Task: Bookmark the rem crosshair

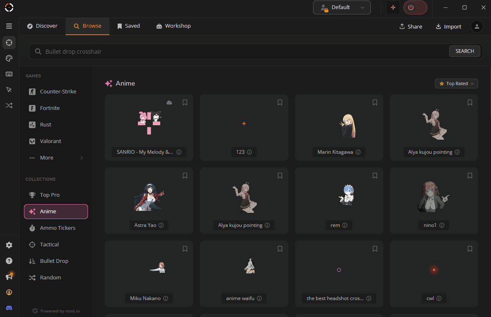Action: 375,176
